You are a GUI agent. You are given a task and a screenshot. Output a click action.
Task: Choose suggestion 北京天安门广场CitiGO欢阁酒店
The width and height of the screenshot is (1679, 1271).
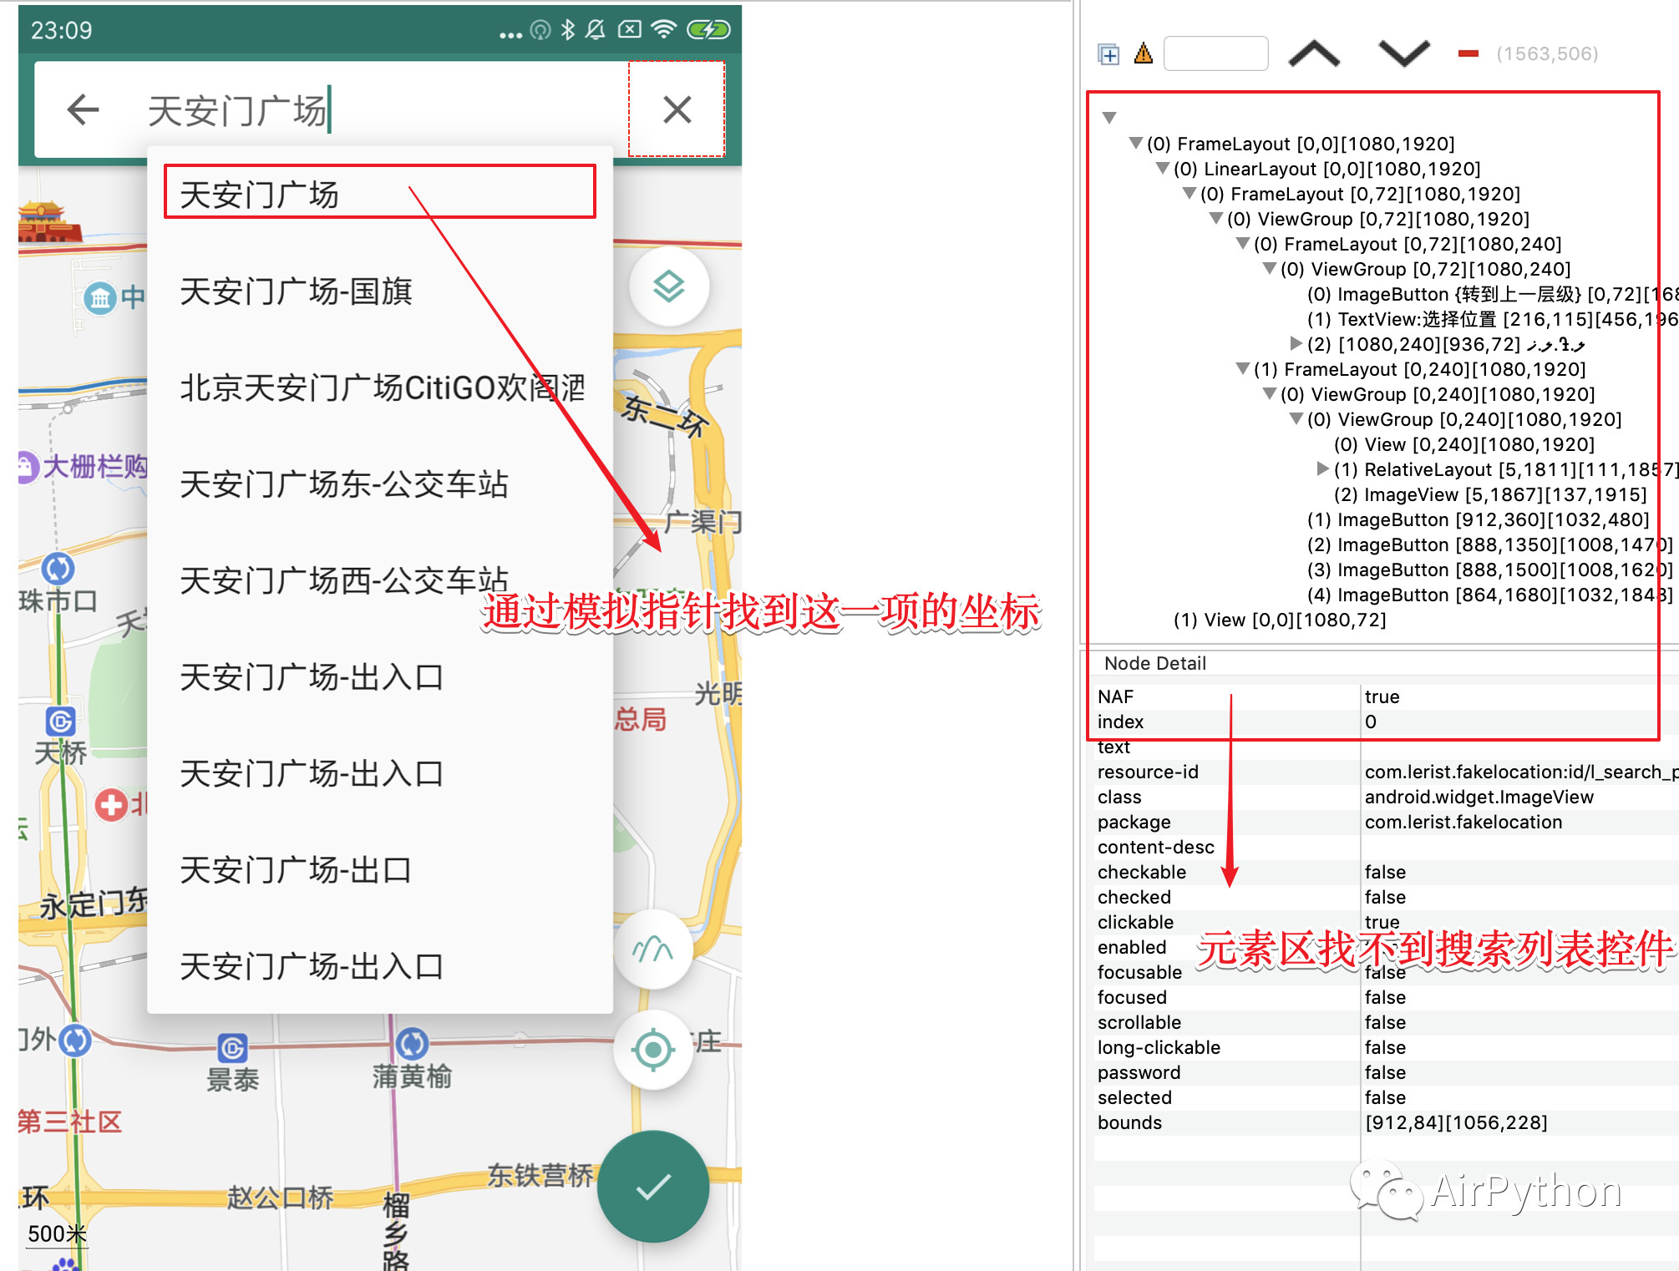380,388
